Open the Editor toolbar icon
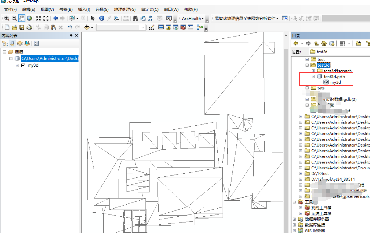Image resolution: width=370 pixels, height=233 pixels. (151, 27)
